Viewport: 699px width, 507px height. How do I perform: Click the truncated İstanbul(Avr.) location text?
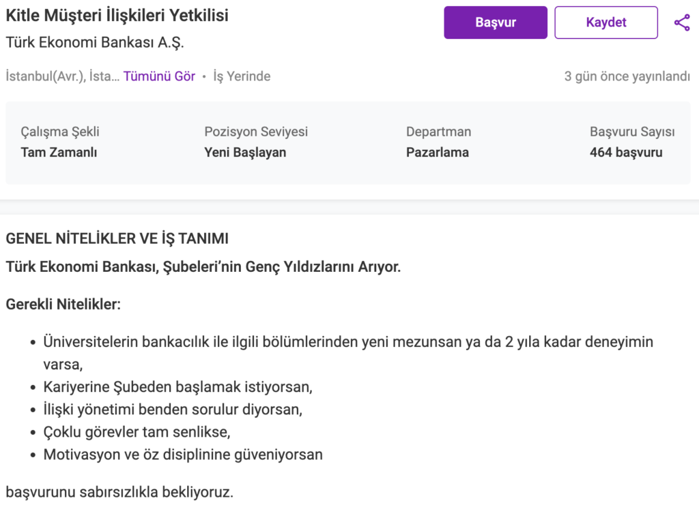tap(62, 76)
